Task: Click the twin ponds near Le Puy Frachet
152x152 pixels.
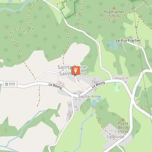Action: click(x=113, y=45)
